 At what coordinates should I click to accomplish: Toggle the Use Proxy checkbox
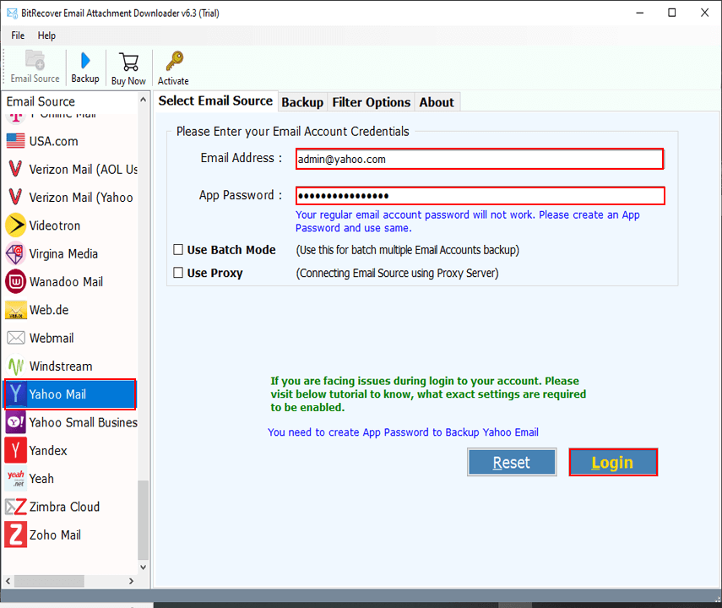(178, 273)
